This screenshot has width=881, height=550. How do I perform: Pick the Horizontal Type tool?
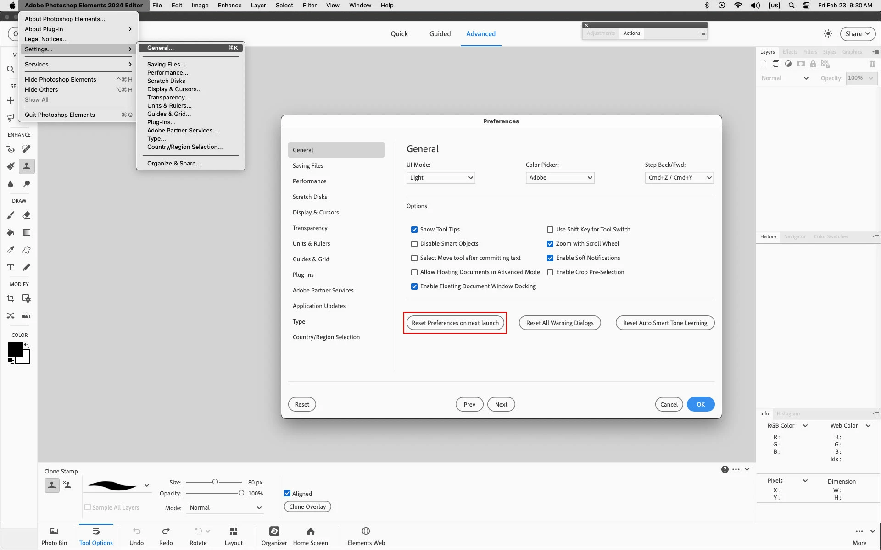tap(11, 267)
